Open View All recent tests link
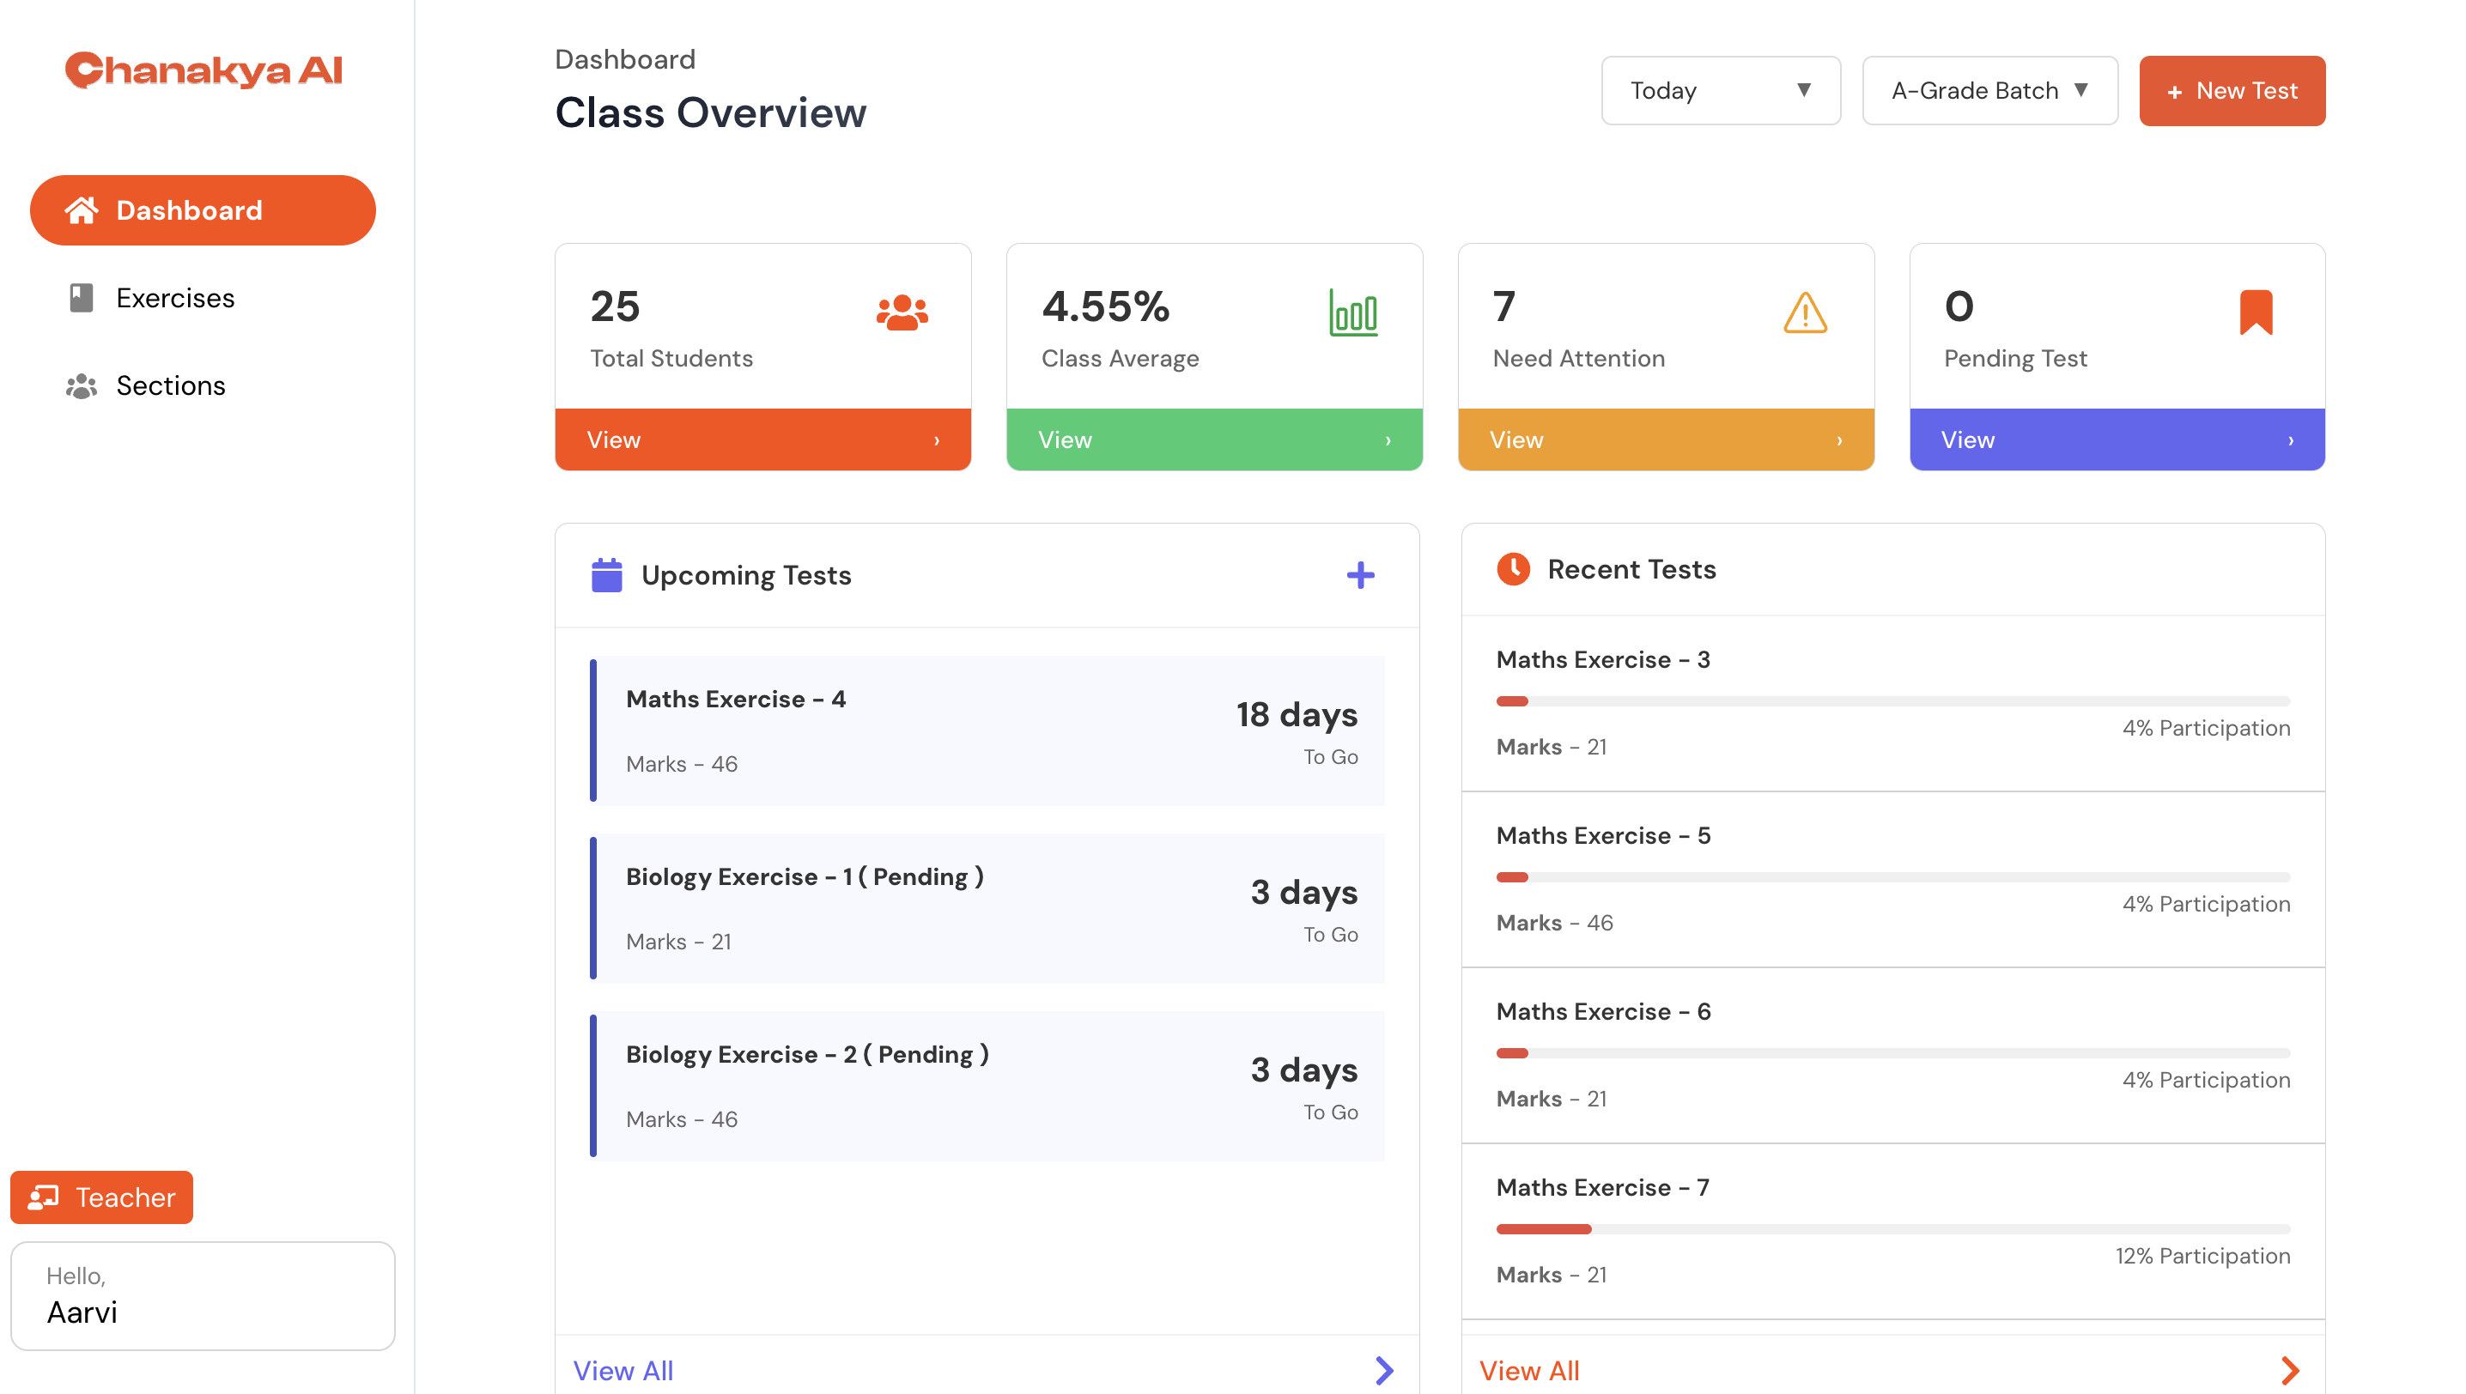Viewport: 2466px width, 1394px height. [1529, 1370]
